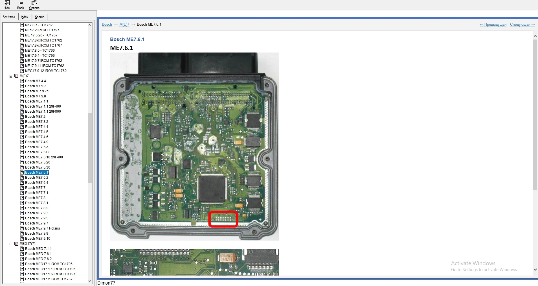This screenshot has width=538, height=286.
Task: Select the Bosch ME7.9.3 topic
Action: tap(37, 213)
